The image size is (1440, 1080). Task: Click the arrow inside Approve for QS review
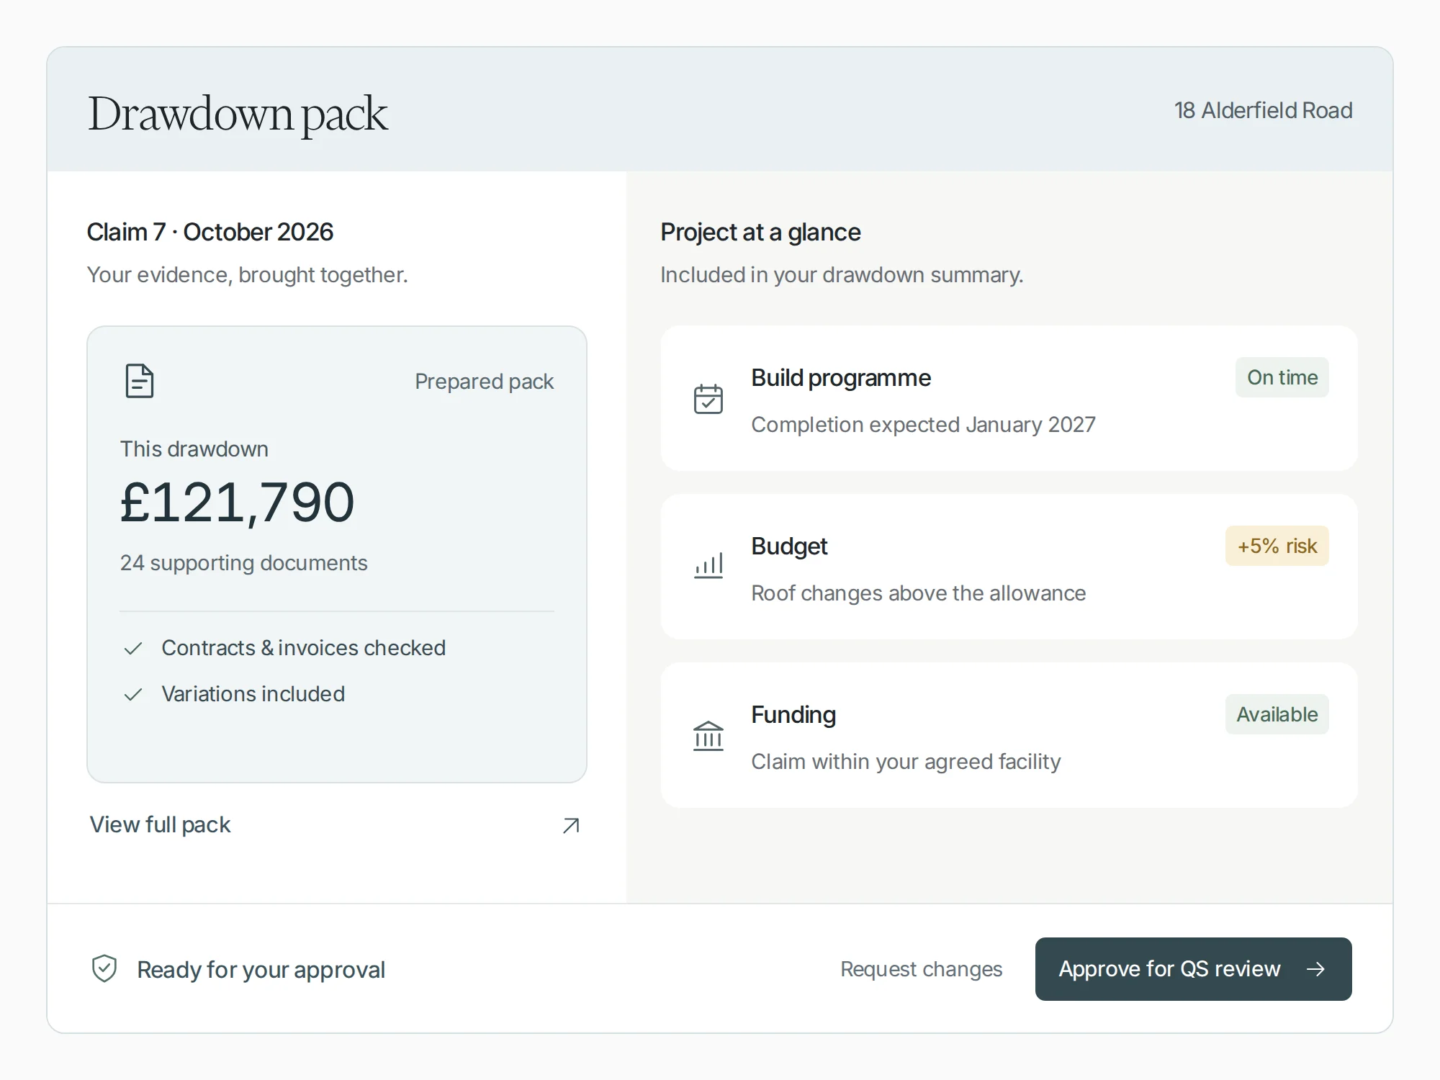click(x=1315, y=969)
